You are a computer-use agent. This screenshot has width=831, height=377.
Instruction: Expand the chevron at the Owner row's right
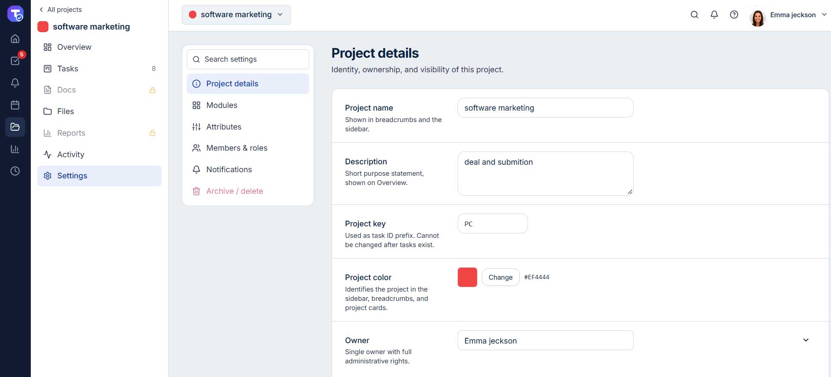tap(806, 340)
